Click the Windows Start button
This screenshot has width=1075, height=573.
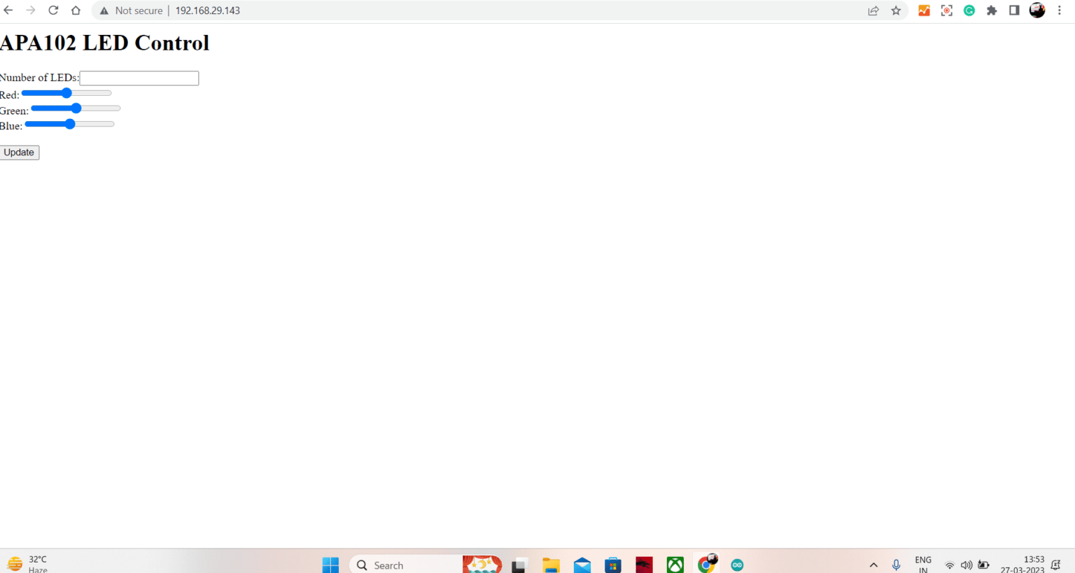point(330,565)
